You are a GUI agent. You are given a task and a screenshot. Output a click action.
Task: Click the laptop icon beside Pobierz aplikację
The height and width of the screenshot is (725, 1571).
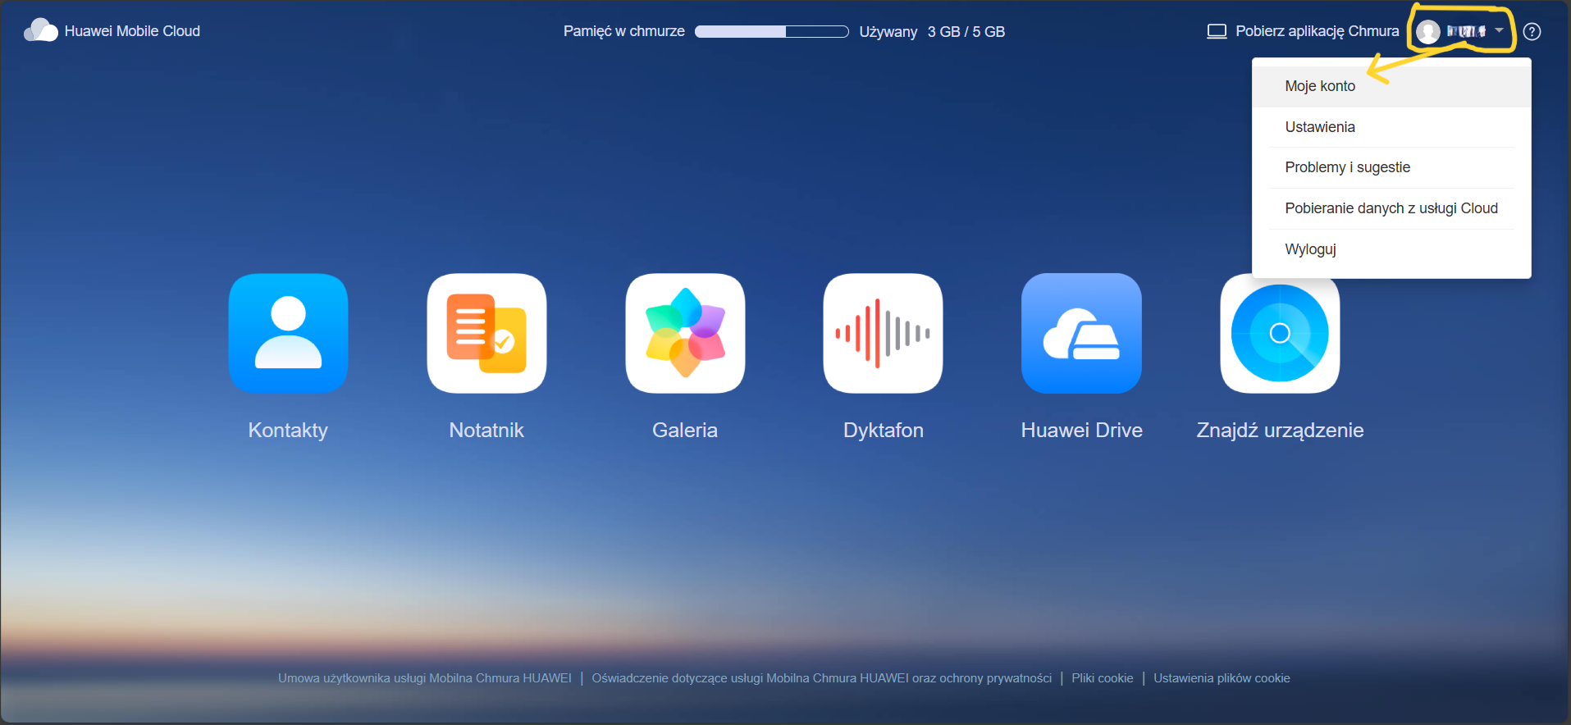click(1217, 31)
